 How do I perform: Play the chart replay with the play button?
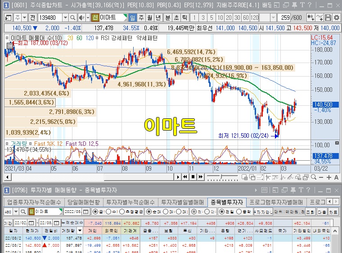[x=178, y=177]
